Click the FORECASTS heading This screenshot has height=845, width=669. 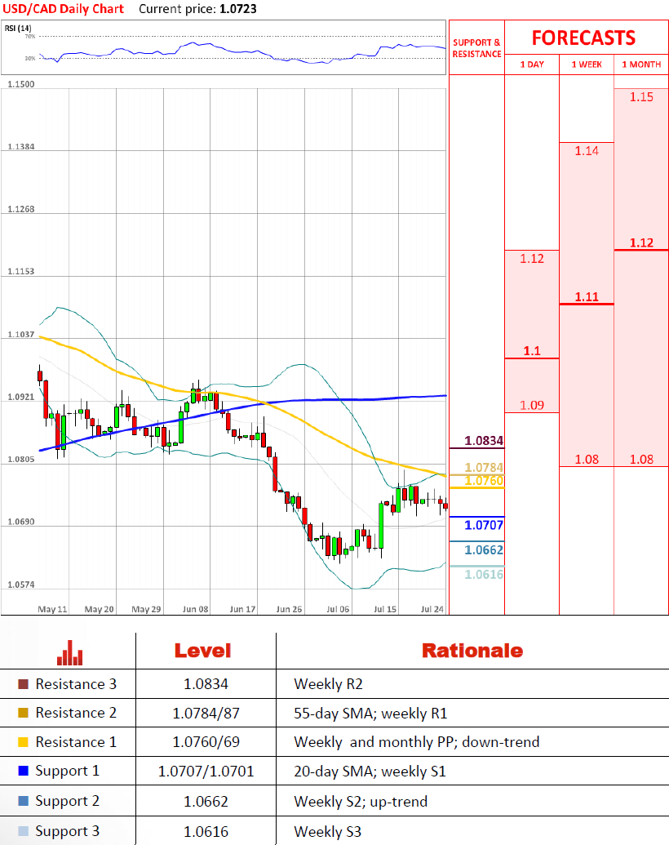click(584, 38)
